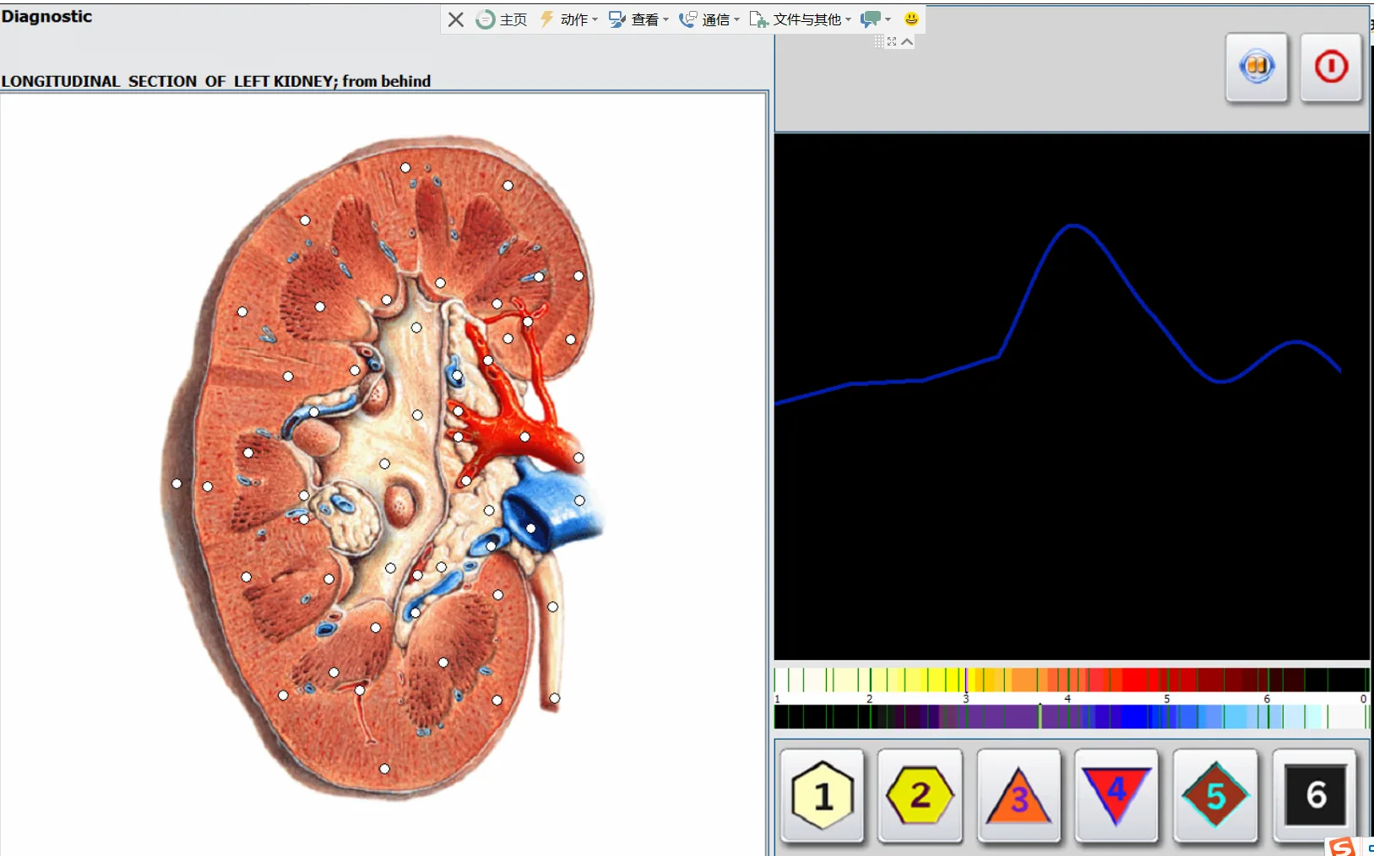
Task: Select the yellow hexagon marker 2
Action: [x=920, y=795]
